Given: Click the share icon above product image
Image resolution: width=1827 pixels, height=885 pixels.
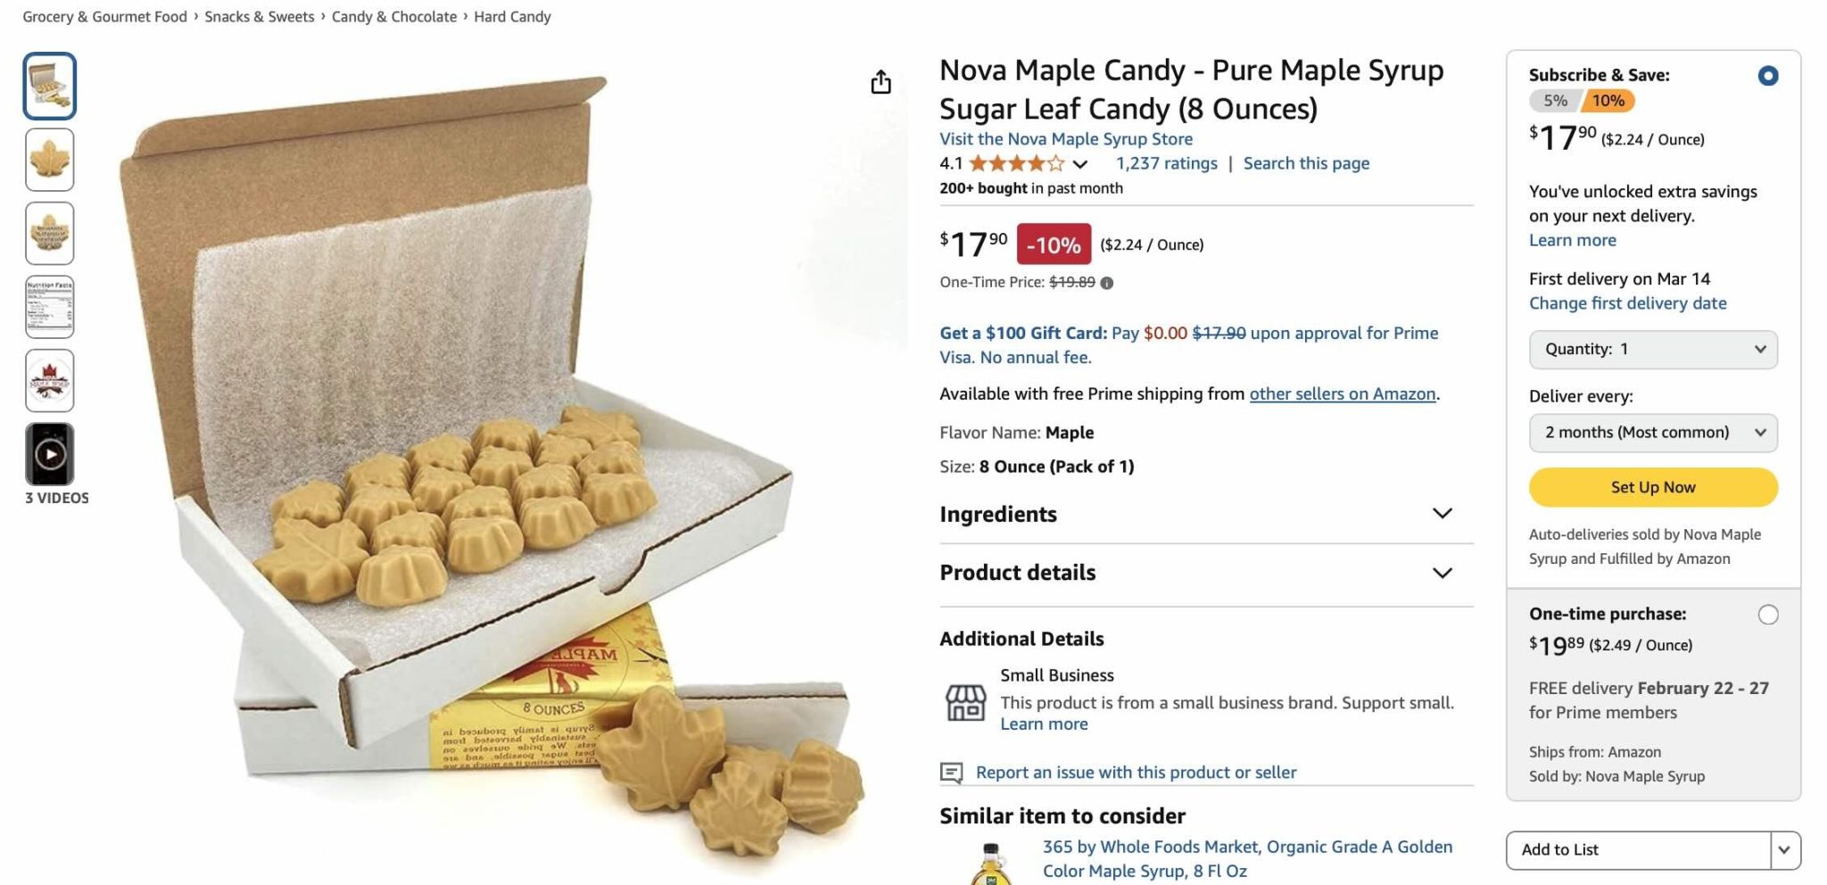Looking at the screenshot, I should pos(880,82).
